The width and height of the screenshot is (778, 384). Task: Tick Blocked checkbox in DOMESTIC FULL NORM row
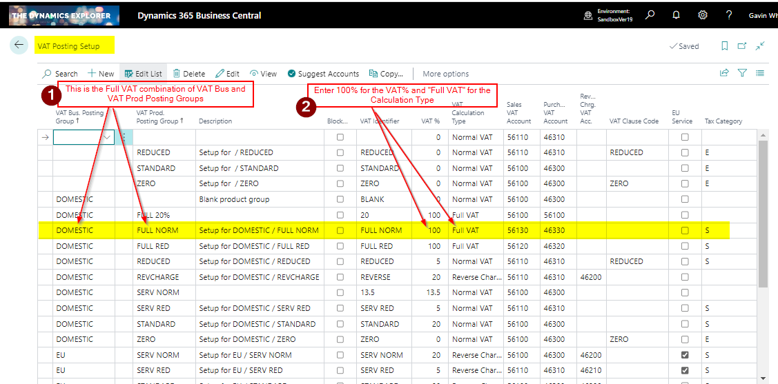340,230
